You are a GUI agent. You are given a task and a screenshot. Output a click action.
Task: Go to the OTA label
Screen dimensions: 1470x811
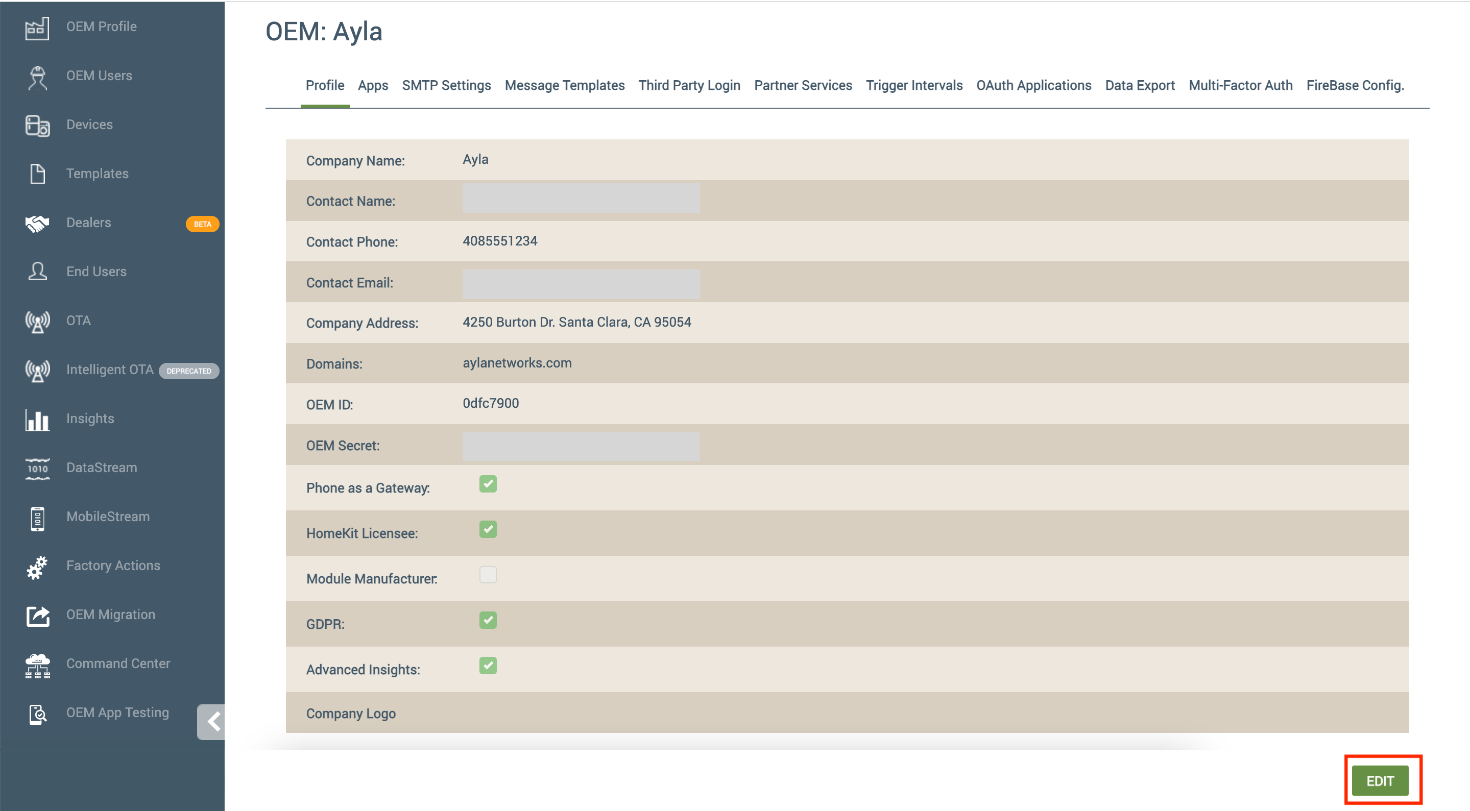pyautogui.click(x=78, y=321)
